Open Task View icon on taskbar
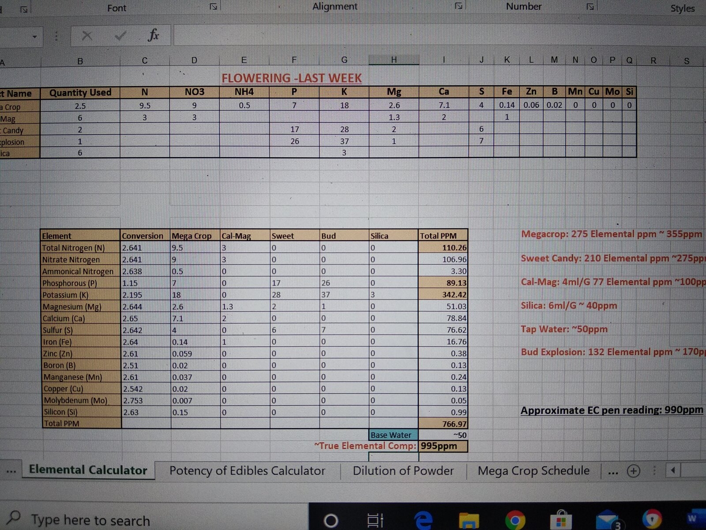The width and height of the screenshot is (706, 530). click(x=376, y=521)
